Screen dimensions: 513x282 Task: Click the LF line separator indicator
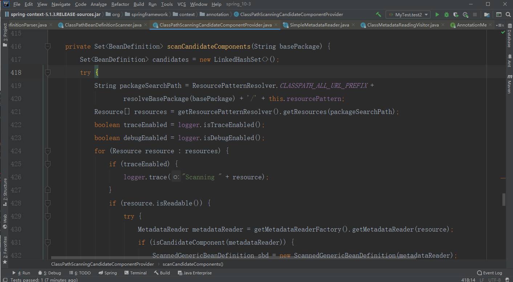tap(482, 280)
